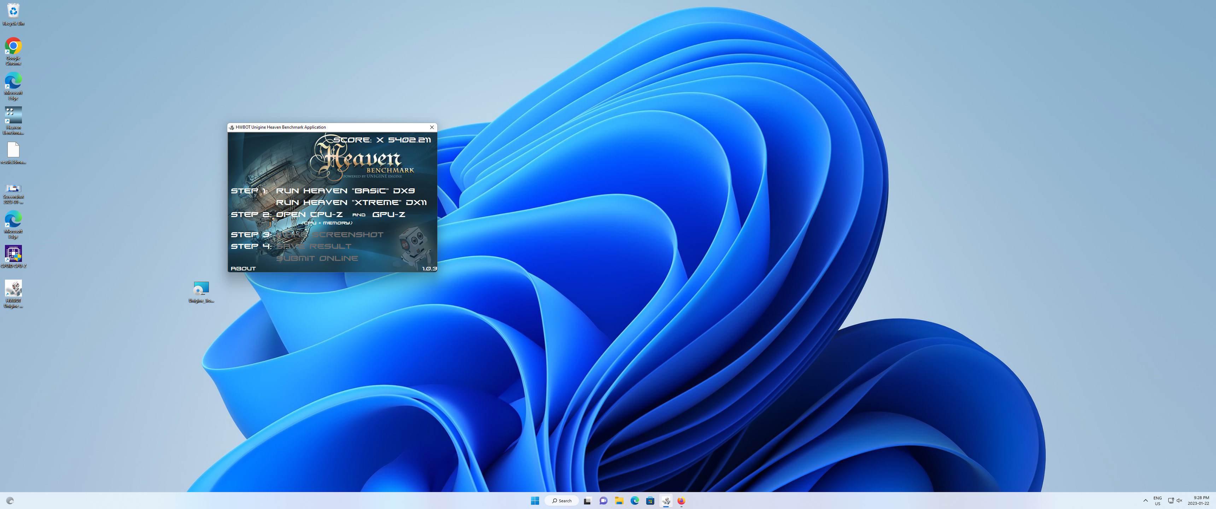Click Submit Online option

pyautogui.click(x=317, y=258)
